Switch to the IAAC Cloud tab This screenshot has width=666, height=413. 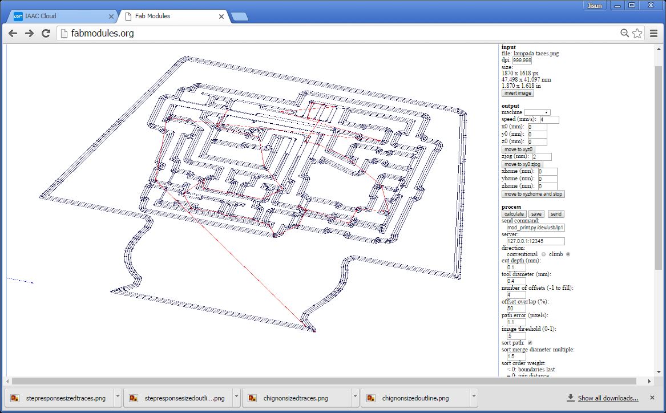63,16
